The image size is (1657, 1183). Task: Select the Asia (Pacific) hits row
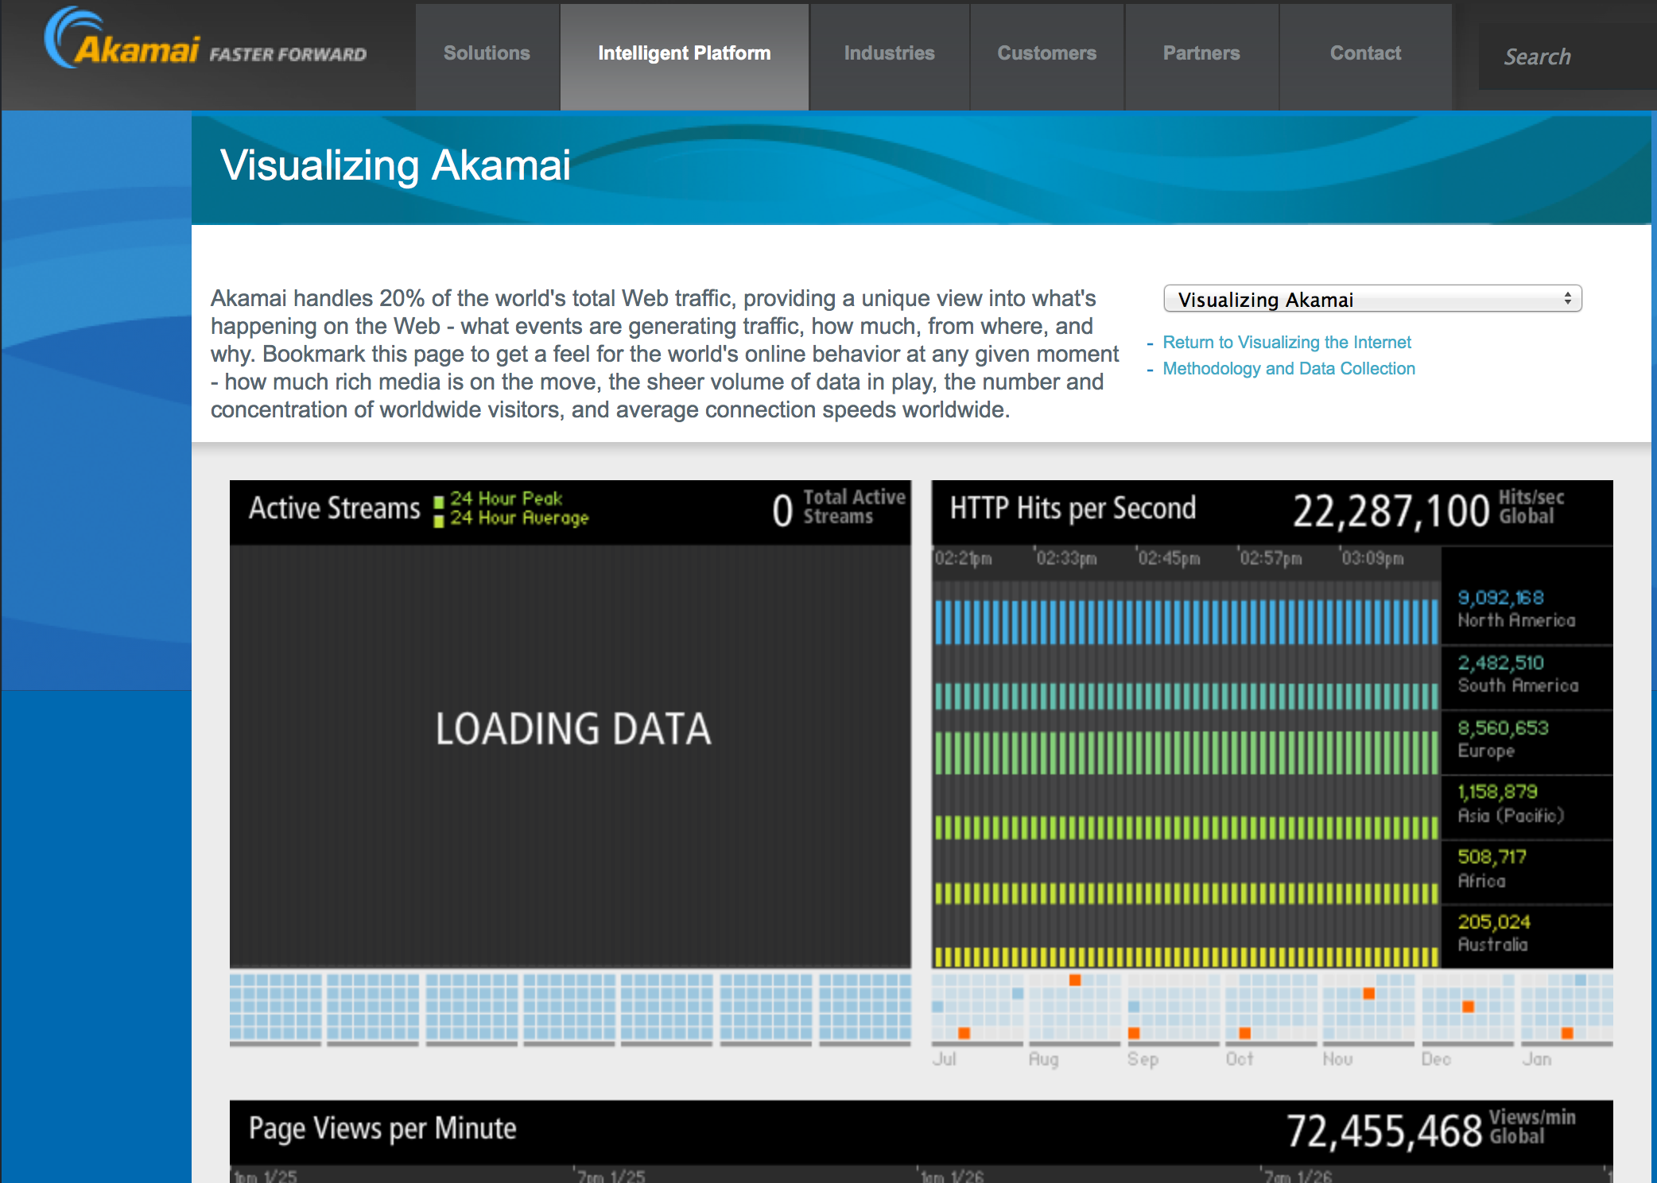[1272, 808]
